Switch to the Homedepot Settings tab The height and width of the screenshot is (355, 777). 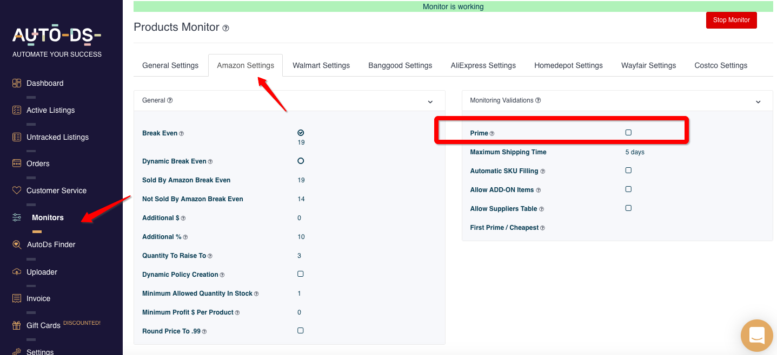point(568,65)
